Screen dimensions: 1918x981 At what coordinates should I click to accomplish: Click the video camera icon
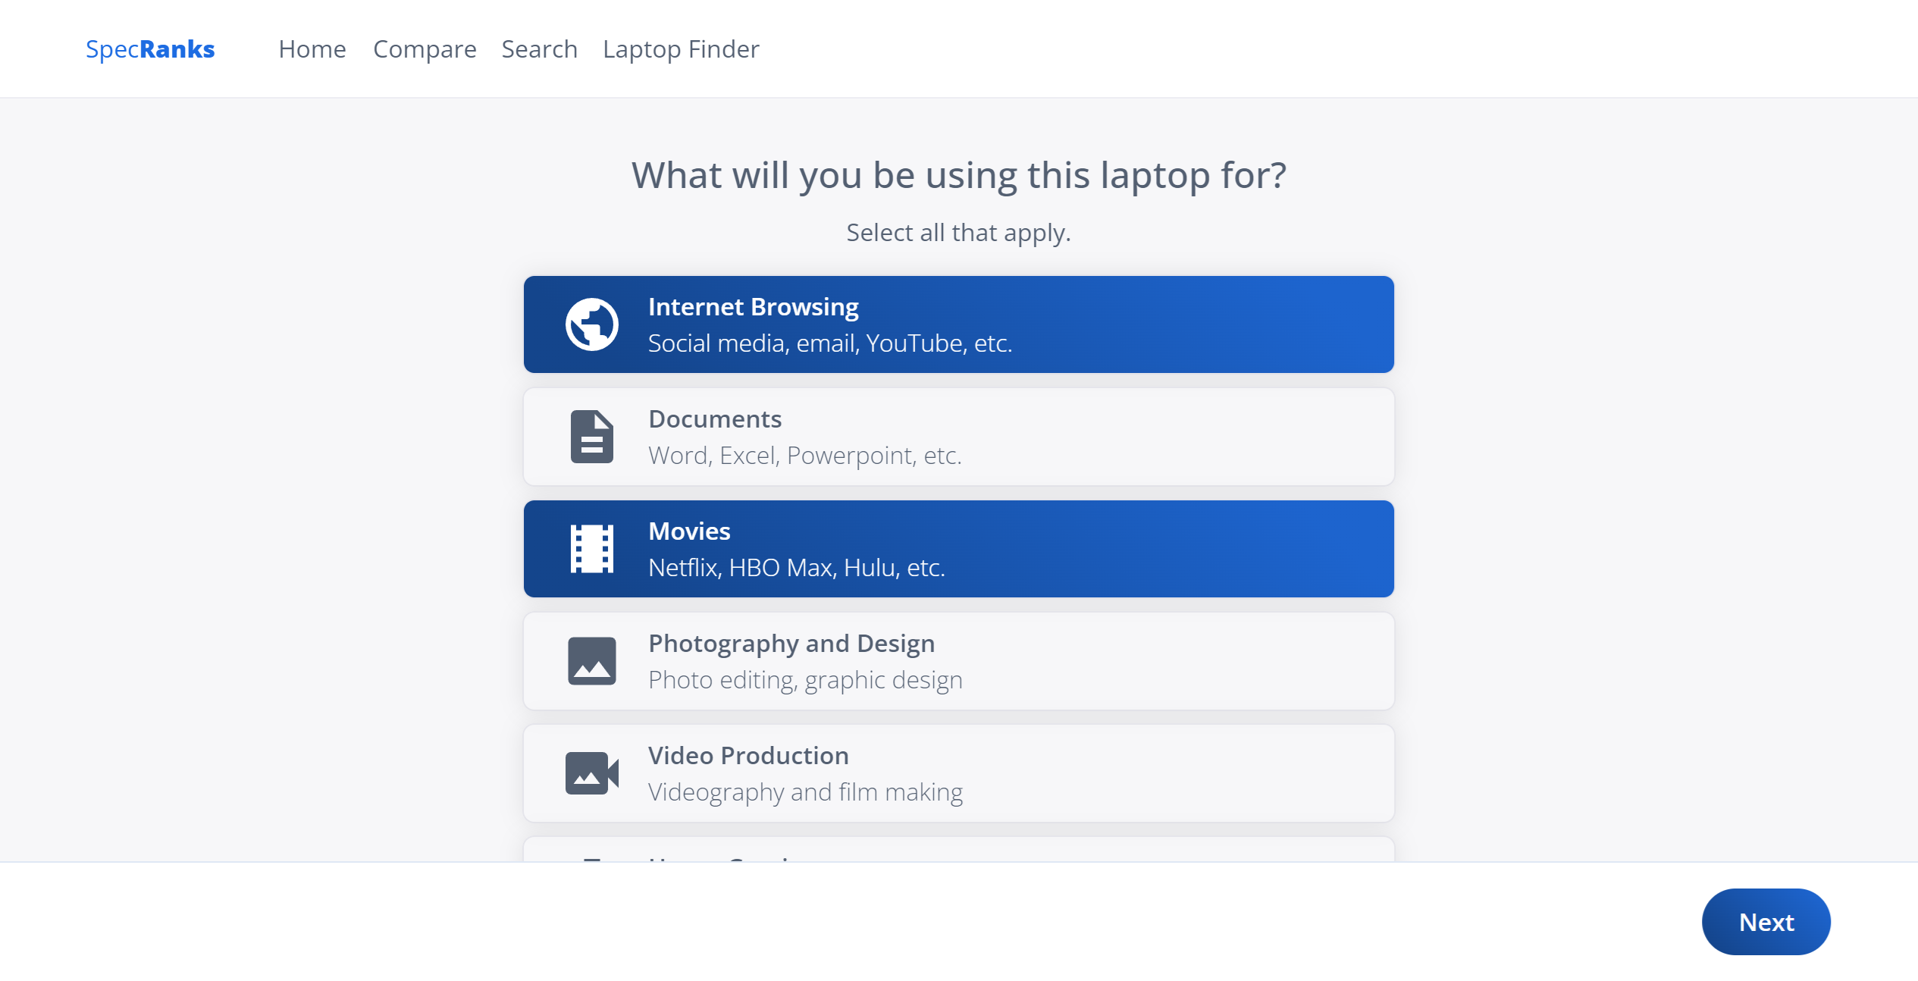(x=591, y=773)
